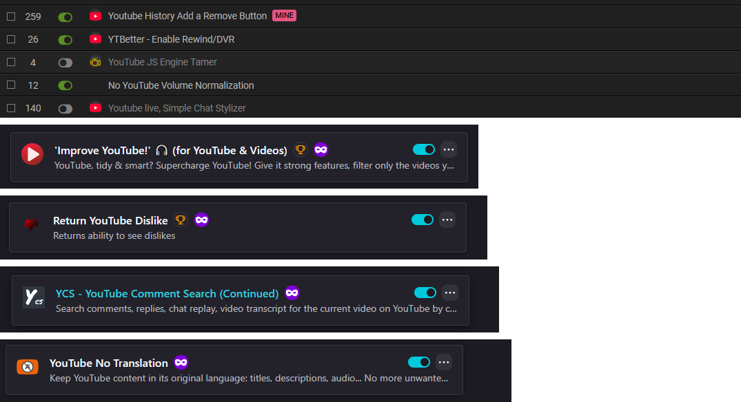Tick the checkbox for YTBetter row 26
The width and height of the screenshot is (741, 402).
click(x=11, y=39)
